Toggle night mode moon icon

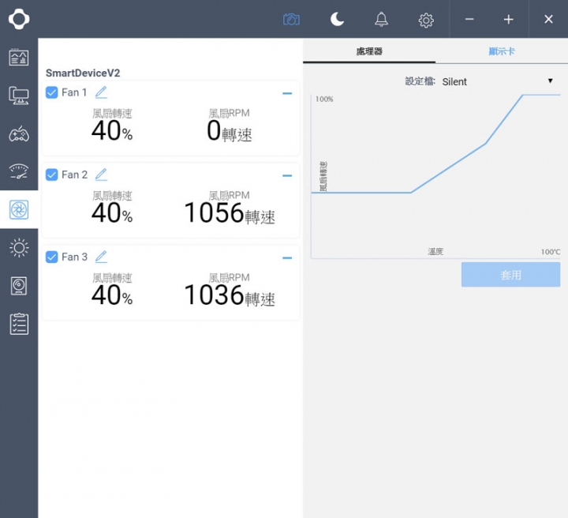(337, 19)
